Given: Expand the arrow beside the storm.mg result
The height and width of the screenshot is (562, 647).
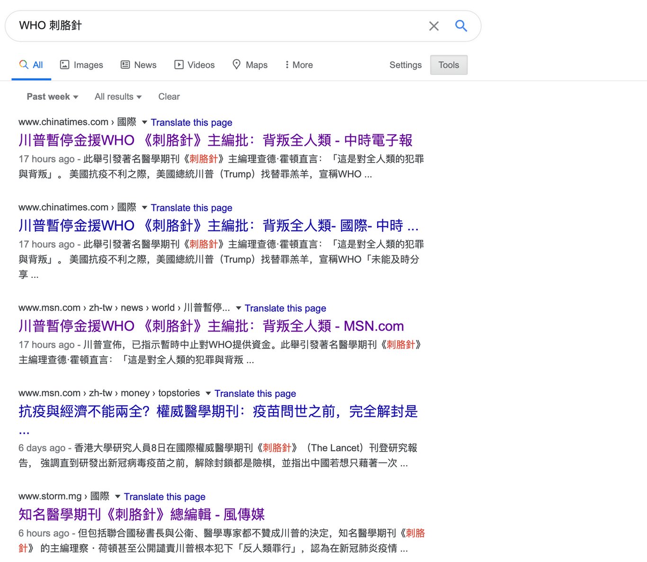Looking at the screenshot, I should pyautogui.click(x=117, y=496).
